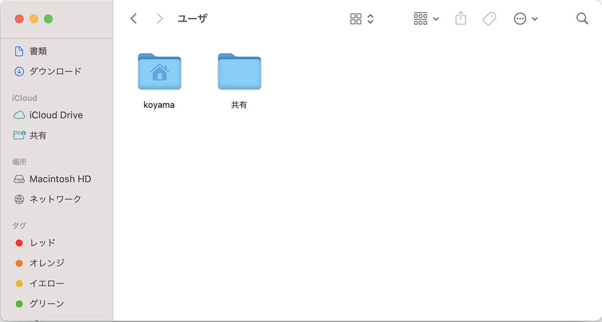Viewport: 602px width, 322px height.
Task: Click the green tag color dot
Action: [19, 303]
